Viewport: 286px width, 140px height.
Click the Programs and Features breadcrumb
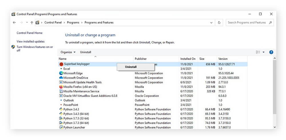[x=99, y=23]
